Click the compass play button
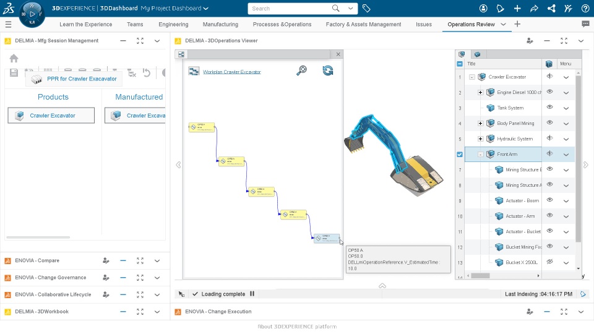 [x=32, y=14]
